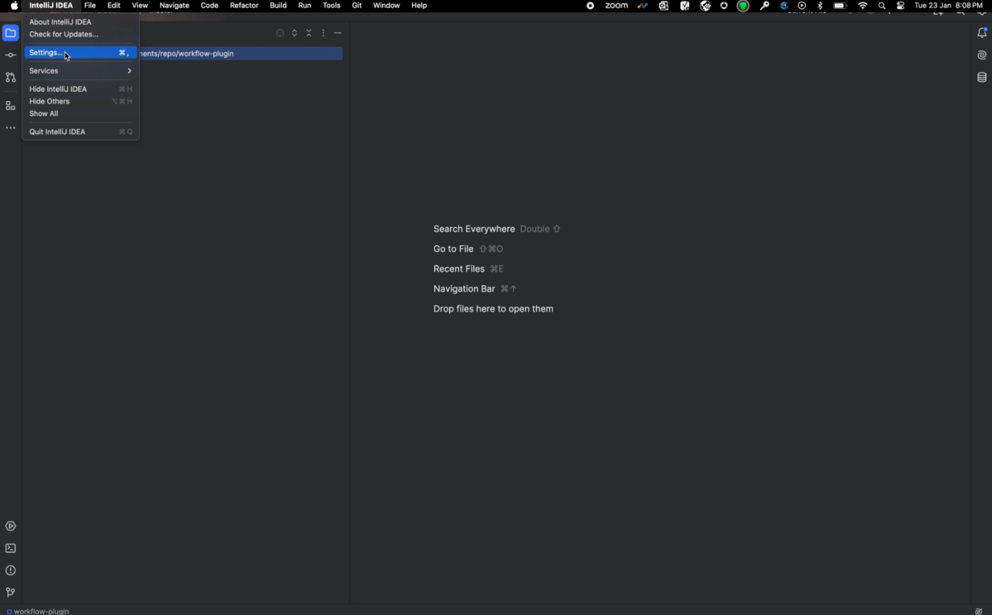
Task: Click the Bluetooth menu bar icon
Action: (x=820, y=6)
